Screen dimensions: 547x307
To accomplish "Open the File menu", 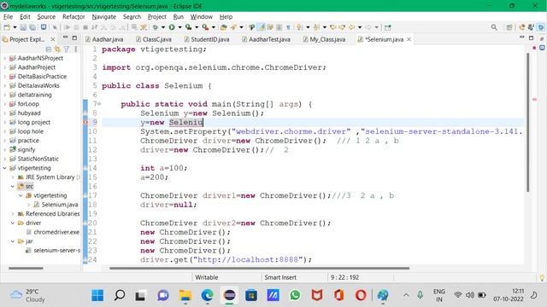I will [8, 17].
